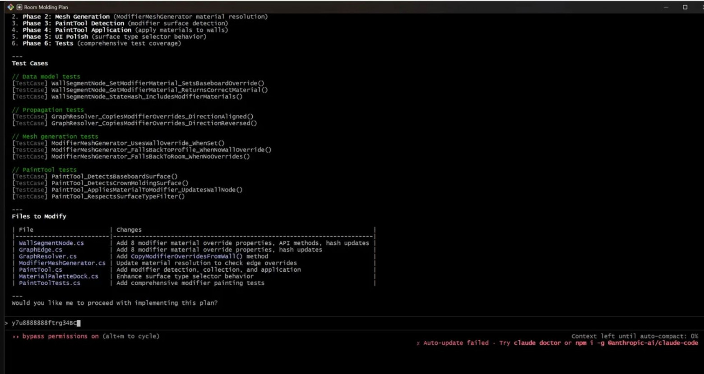Click GraphResolver_CopiesModifierOverrides_DirectionAligned() test name
704x374 pixels.
(153, 117)
